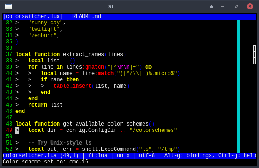Click the extract_names function name
This screenshot has width=259, height=168.
(x=83, y=54)
